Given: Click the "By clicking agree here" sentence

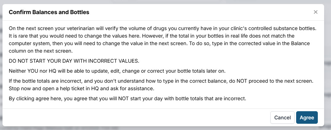Looking at the screenshot, I should [127, 98].
